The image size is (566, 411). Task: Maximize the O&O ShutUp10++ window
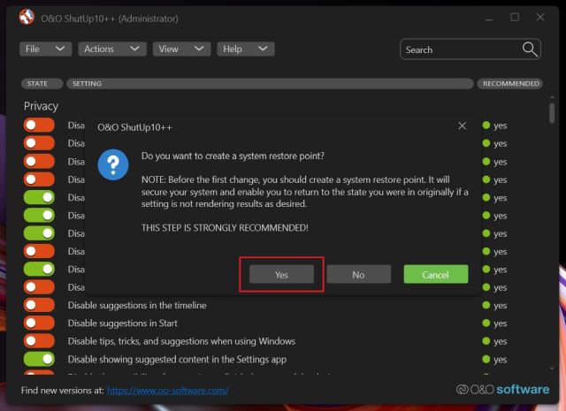click(x=515, y=18)
